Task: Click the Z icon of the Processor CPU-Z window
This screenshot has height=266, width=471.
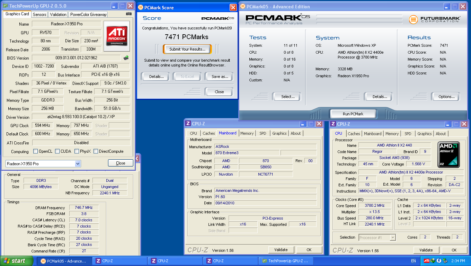Action: 333,124
